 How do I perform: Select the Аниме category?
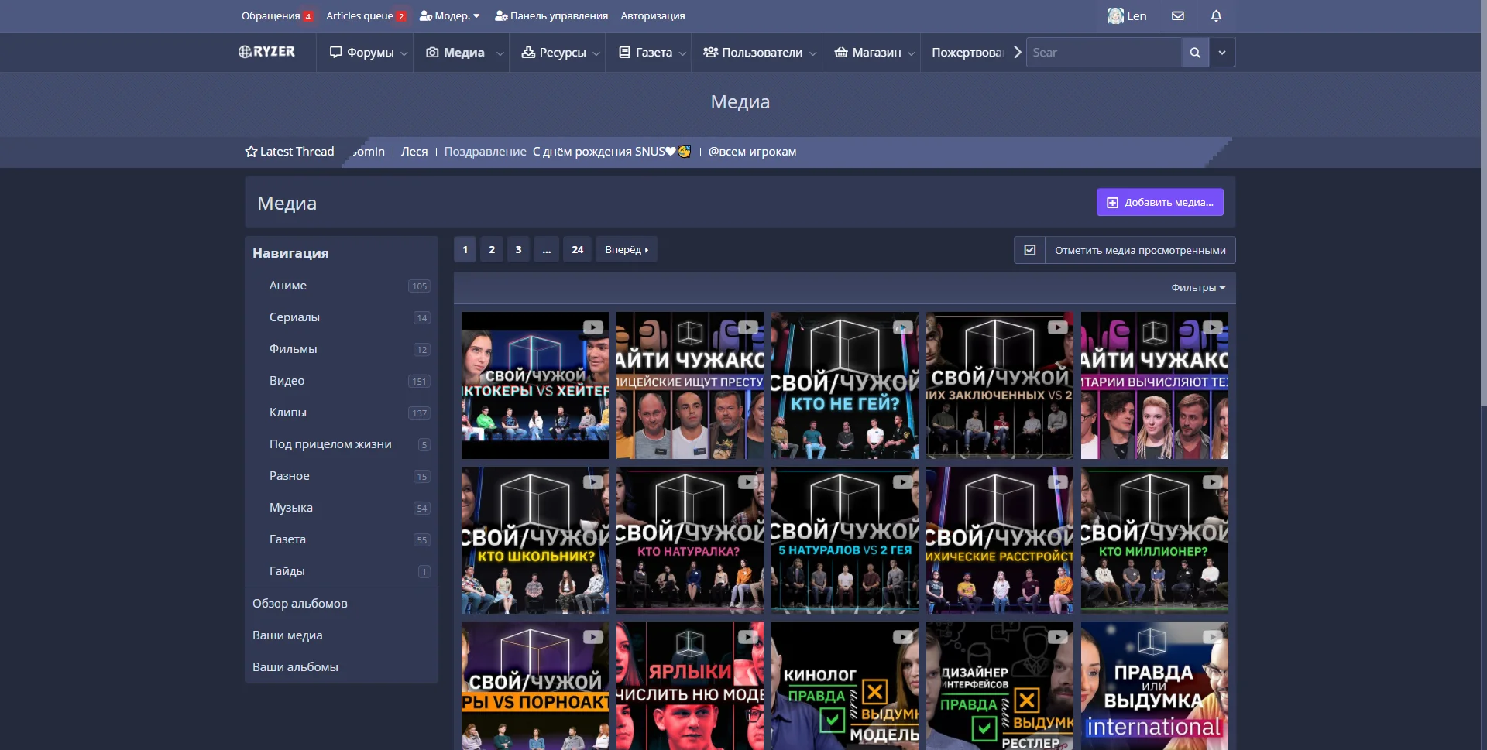point(288,286)
